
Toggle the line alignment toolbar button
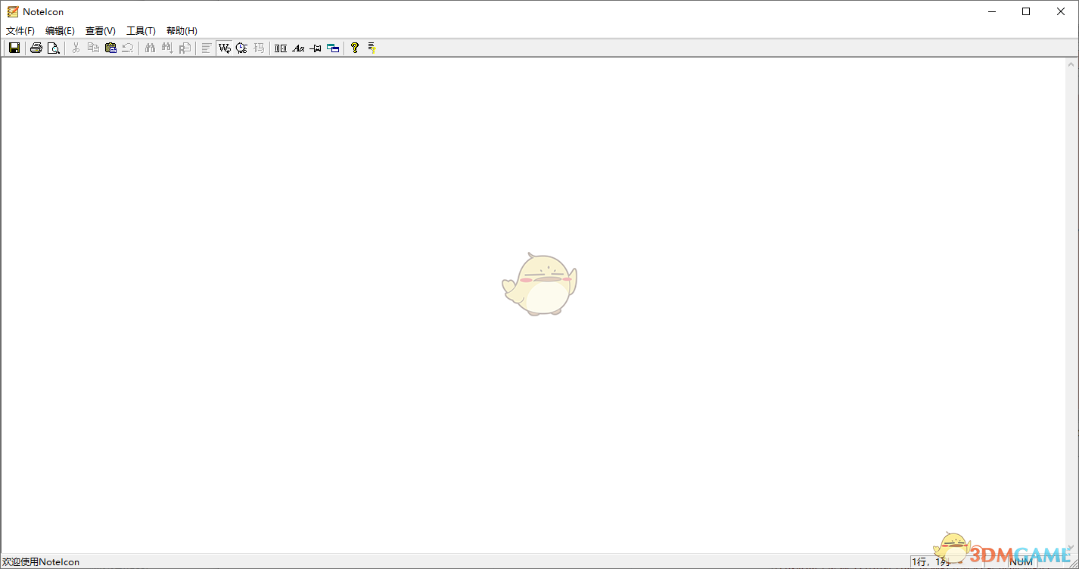click(x=206, y=48)
